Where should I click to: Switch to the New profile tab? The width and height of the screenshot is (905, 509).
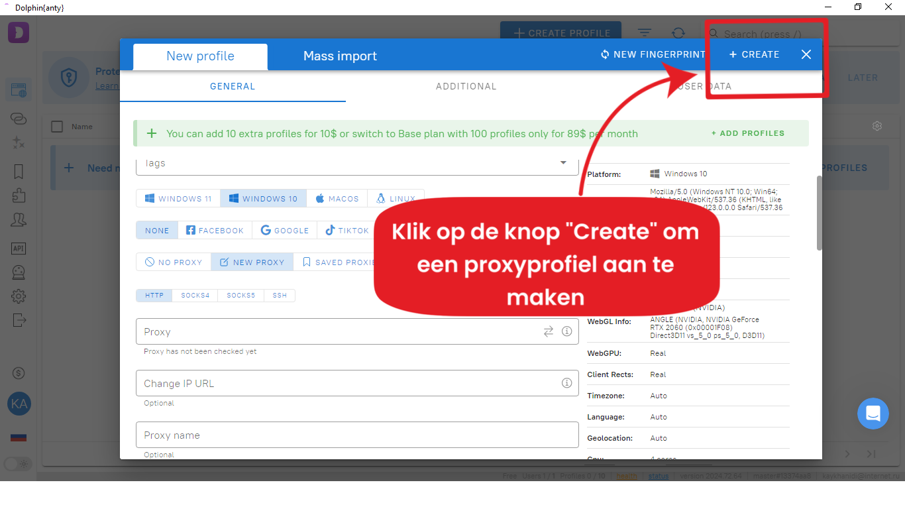point(200,56)
